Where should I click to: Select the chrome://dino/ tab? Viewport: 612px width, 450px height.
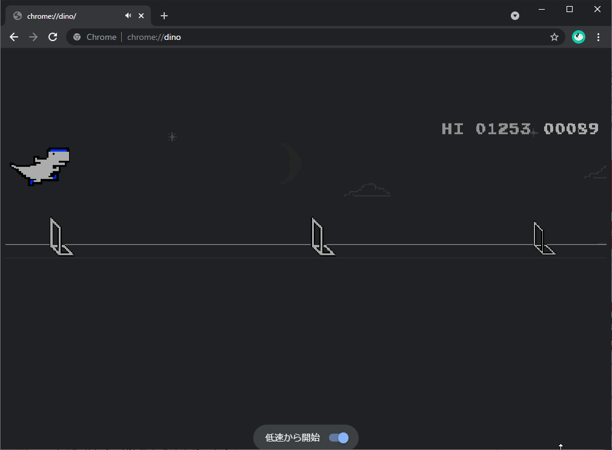[78, 16]
